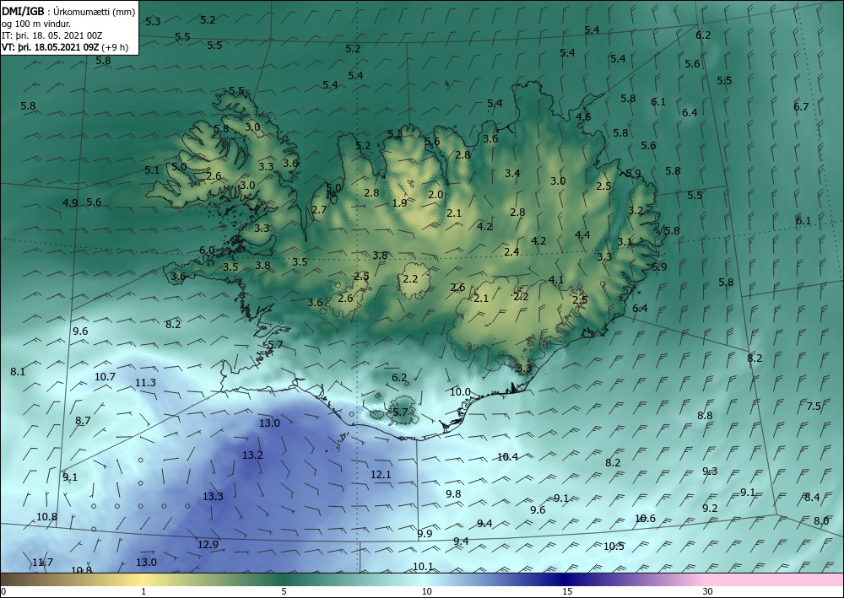
Task: Click the 9.9 value on the map
Action: 425,533
